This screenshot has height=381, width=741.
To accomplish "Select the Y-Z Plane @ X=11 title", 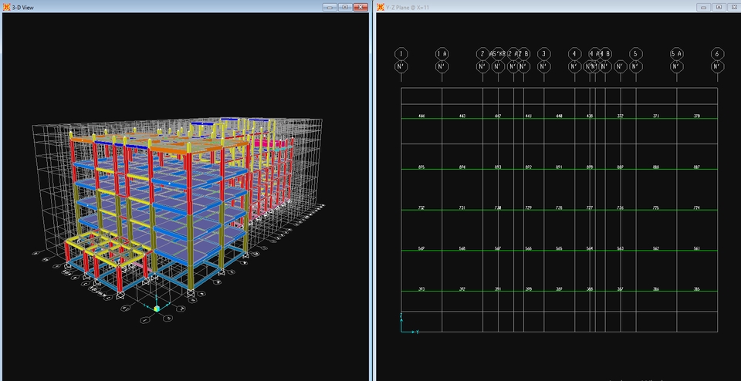I will (x=409, y=8).
